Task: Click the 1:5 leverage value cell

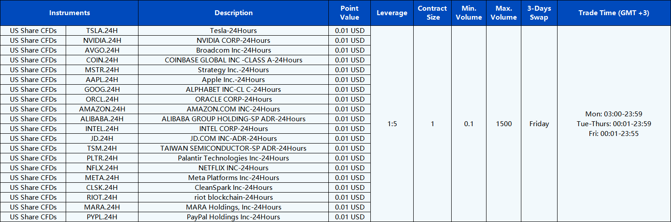Action: tap(392, 124)
